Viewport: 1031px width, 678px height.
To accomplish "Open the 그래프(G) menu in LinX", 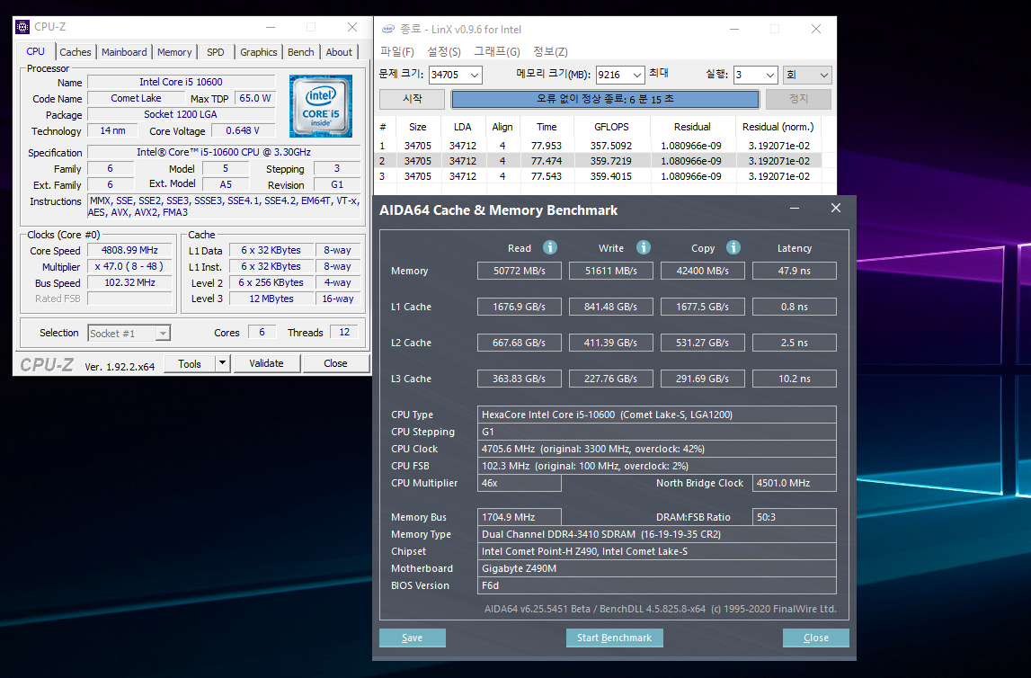I will pos(497,51).
